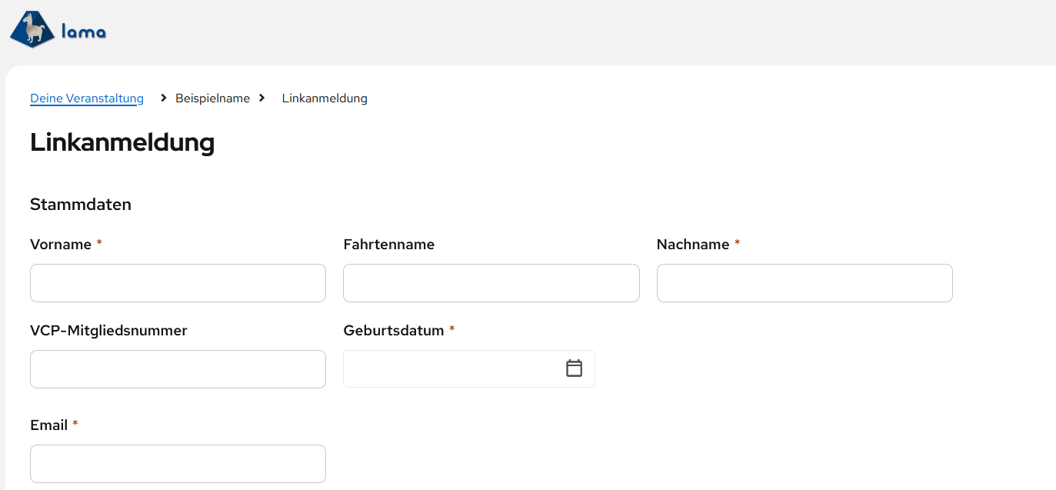This screenshot has height=490, width=1056.
Task: Click the llama graphic in the header
Action: 31,29
